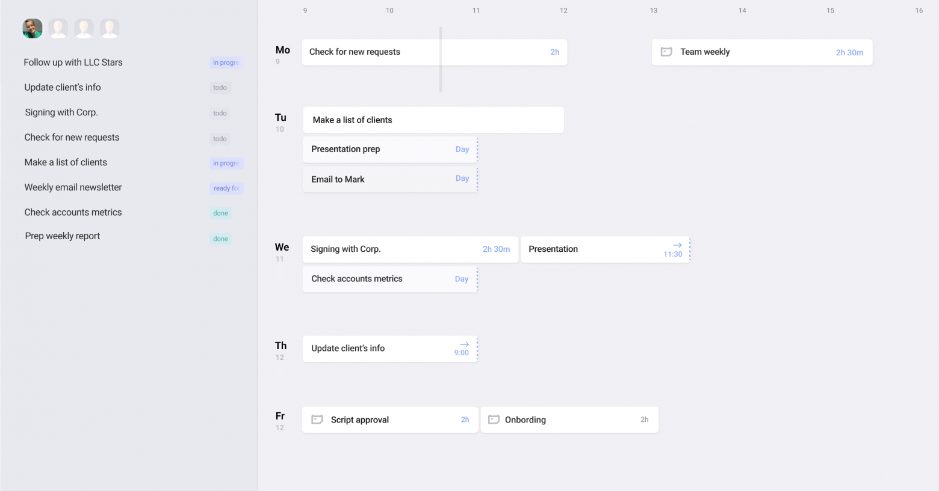Open the Make a list of clients schedule card
Viewport: 939px width, 491px height.
pyautogui.click(x=433, y=120)
